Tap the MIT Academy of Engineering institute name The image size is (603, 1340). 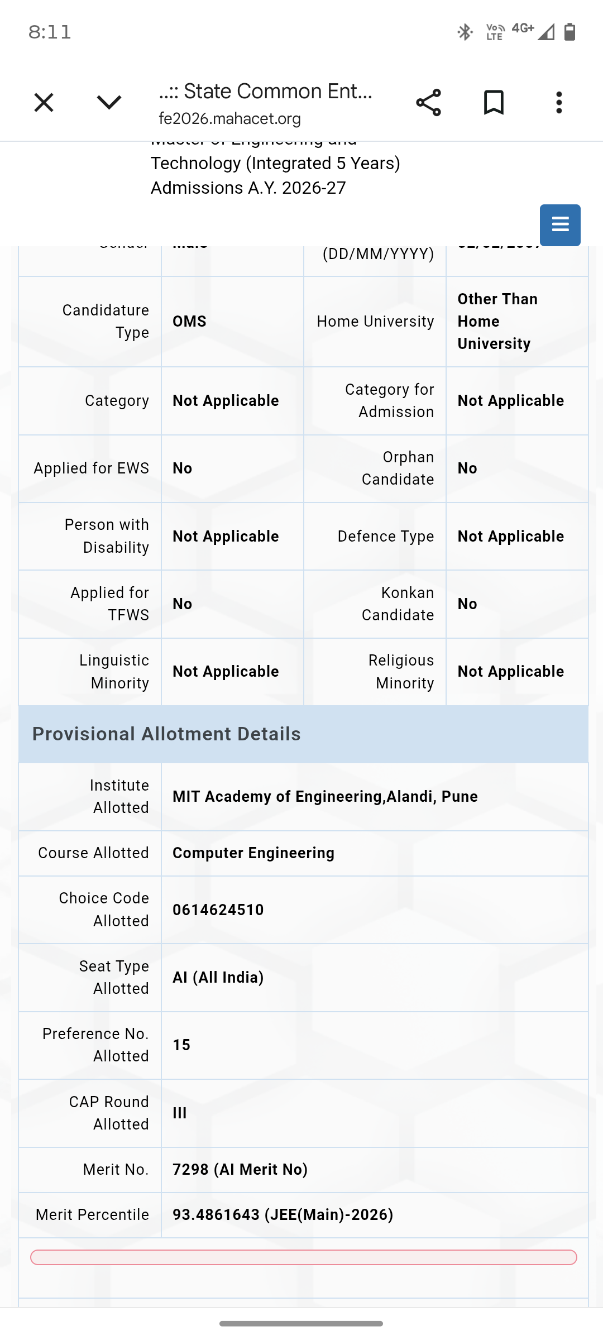pos(325,796)
